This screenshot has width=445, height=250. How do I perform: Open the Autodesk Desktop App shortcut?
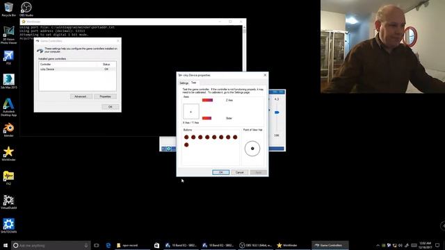[x=8, y=107]
